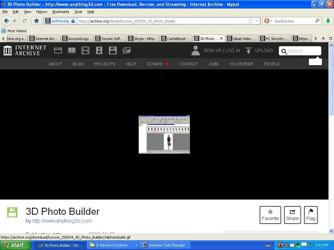Switch to the AccountLogo... tab
334x250 pixels.
(x=77, y=38)
